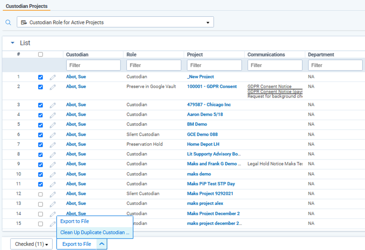Open Aaron Demo 5/18 project link

coord(205,114)
